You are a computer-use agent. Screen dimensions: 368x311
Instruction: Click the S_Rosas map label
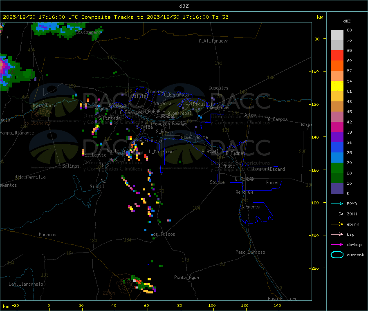164,132
